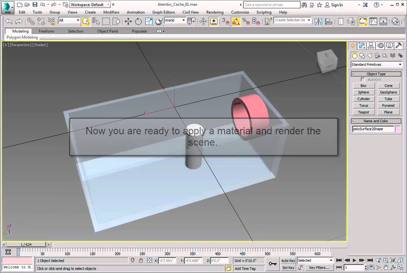Switch to the Display panel tab
Viewport: 407px width, 273px height.
(390, 45)
